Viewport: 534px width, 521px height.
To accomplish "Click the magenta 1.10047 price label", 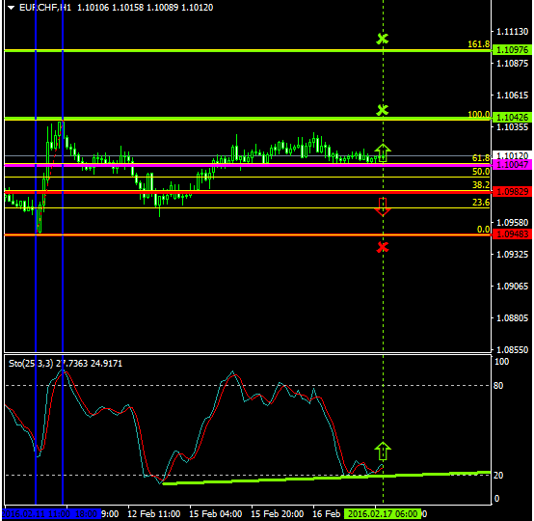I will coord(512,165).
